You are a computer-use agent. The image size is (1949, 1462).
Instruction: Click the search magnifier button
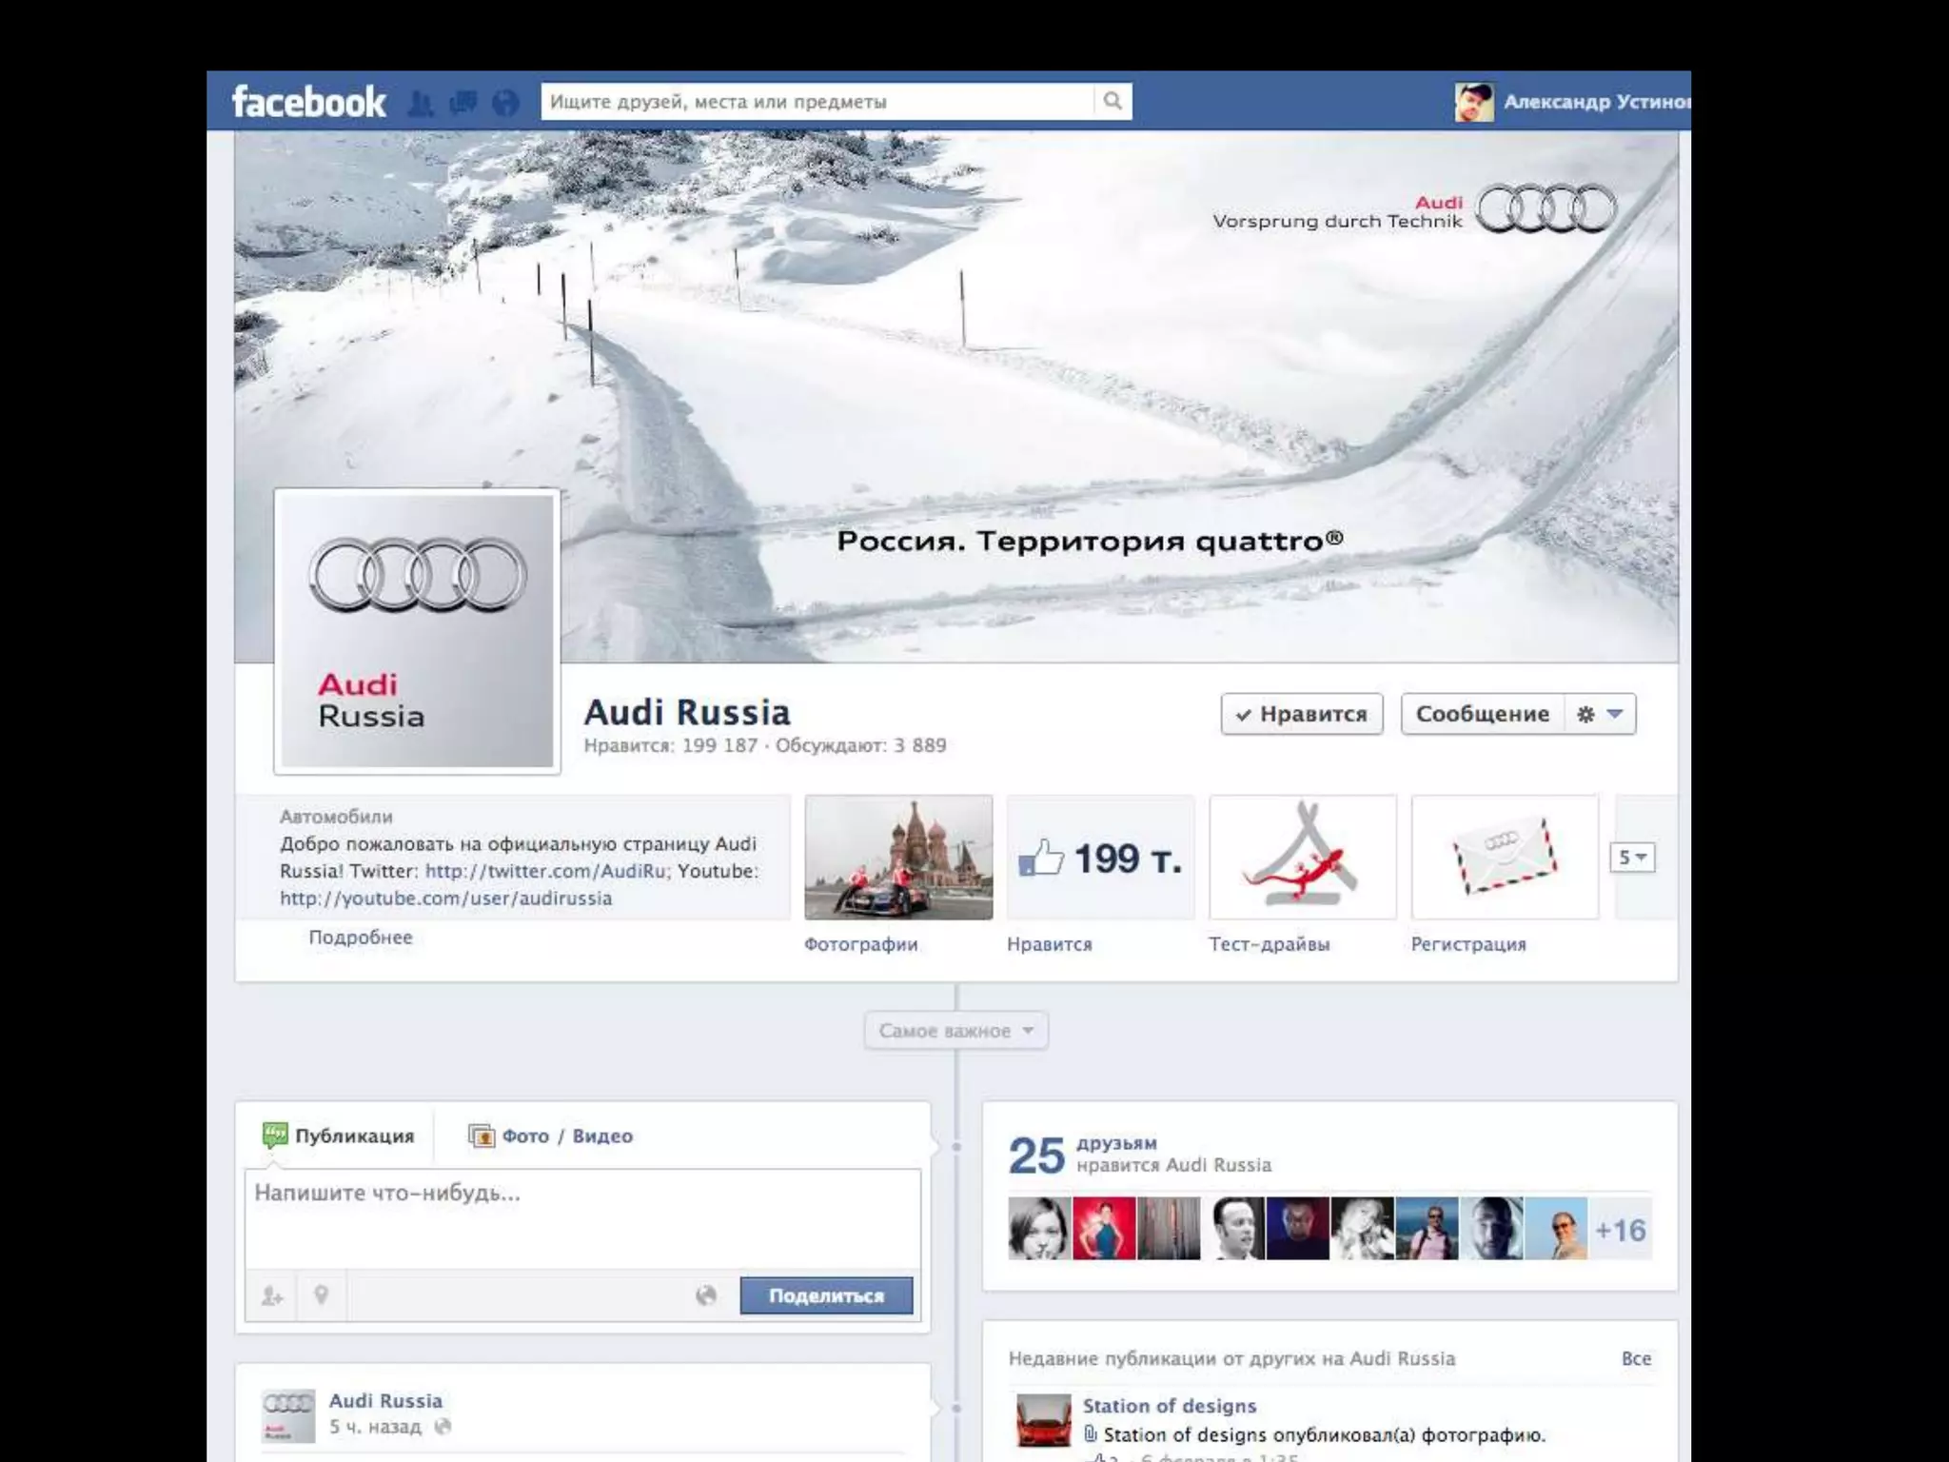[x=1112, y=101]
